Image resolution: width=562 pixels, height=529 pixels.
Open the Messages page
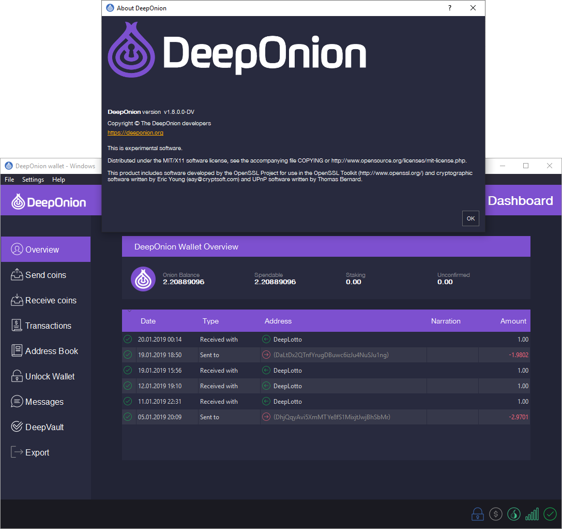point(45,401)
